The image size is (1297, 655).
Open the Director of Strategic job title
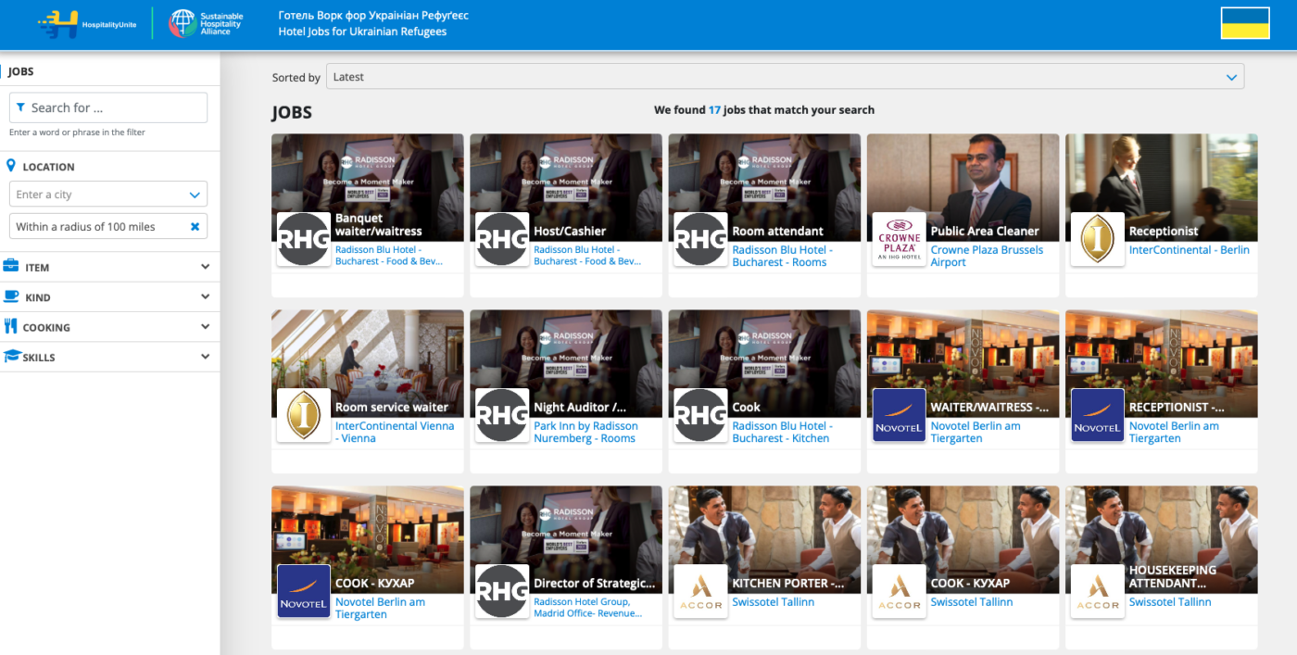[x=594, y=583]
